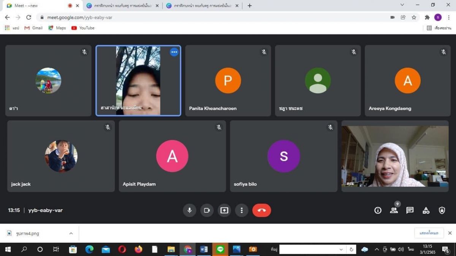This screenshot has width=456, height=256.
Task: Open options on the highlighted video tile
Action: click(174, 52)
